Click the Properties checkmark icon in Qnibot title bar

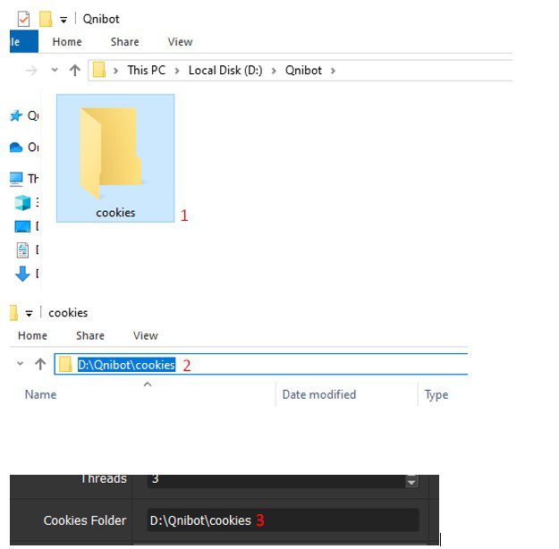(24, 19)
